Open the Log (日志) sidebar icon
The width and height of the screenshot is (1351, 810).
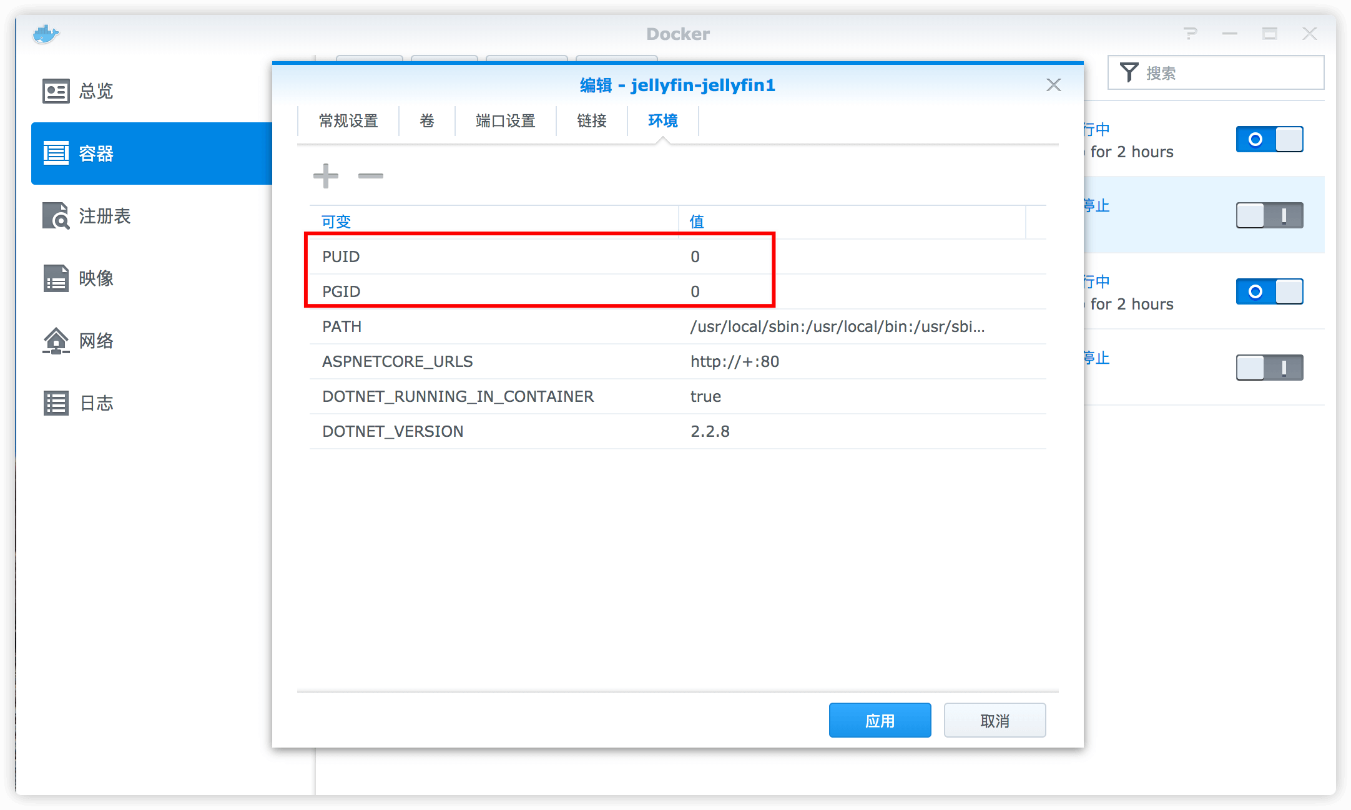[x=56, y=403]
